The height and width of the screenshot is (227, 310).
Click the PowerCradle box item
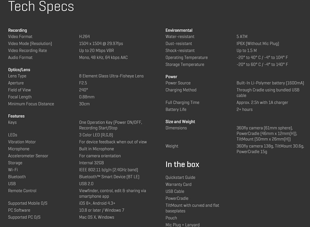pyautogui.click(x=177, y=198)
